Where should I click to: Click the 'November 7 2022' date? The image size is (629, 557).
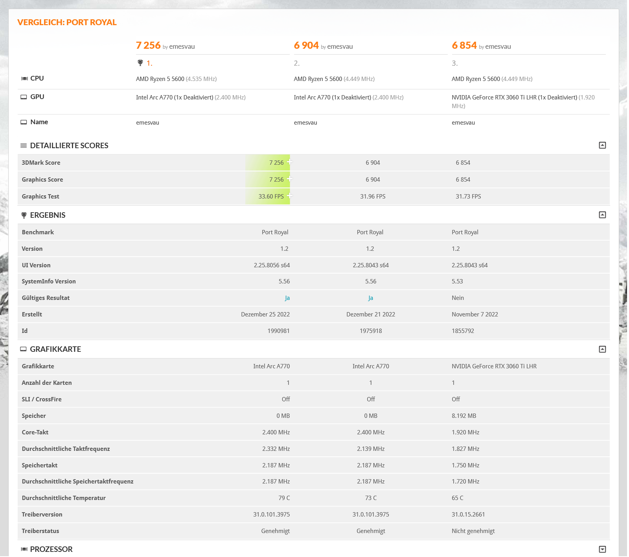click(x=475, y=314)
